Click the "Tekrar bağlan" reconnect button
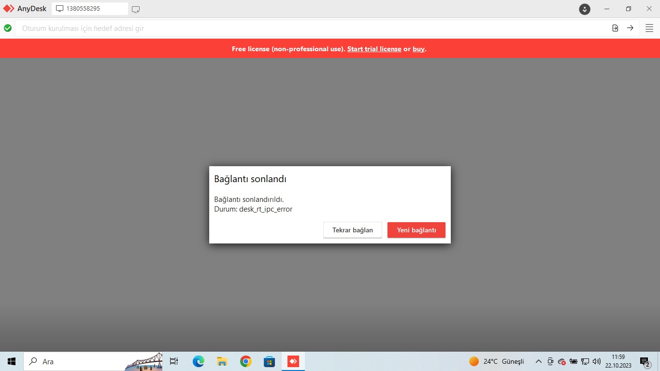Viewport: 660px width, 371px height. click(352, 230)
